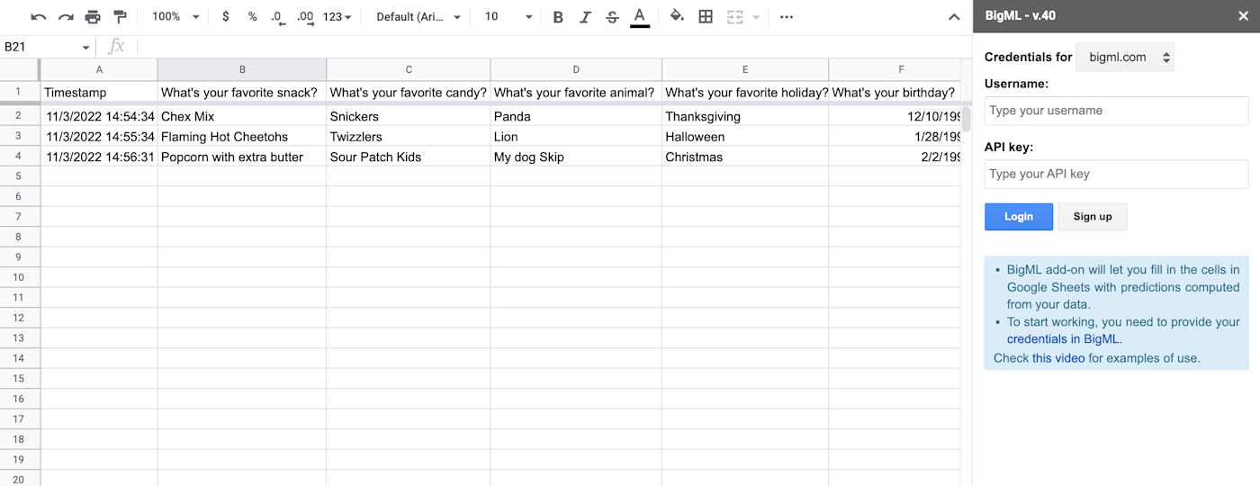1260x486 pixels.
Task: Toggle italic formatting
Action: tap(585, 17)
